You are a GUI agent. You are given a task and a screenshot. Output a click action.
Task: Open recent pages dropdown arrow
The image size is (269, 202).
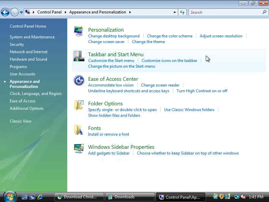click(x=21, y=12)
